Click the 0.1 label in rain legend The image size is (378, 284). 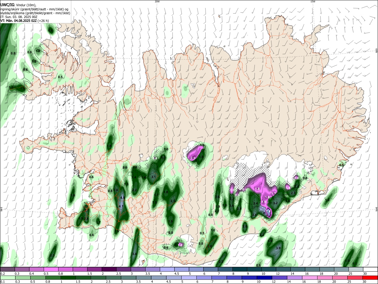[x=3, y=282]
